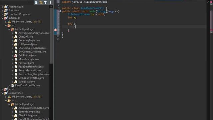Screen dimensions: 213x120
Task: Toggle Link with Editor icon
Action: tap(41, 2)
